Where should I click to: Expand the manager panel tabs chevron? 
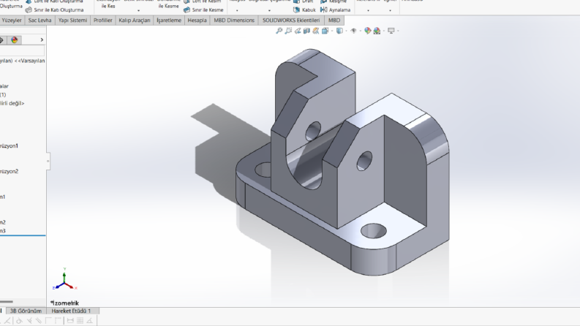pyautogui.click(x=42, y=40)
